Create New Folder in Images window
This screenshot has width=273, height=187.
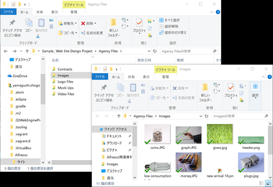pyautogui.click(x=205, y=93)
